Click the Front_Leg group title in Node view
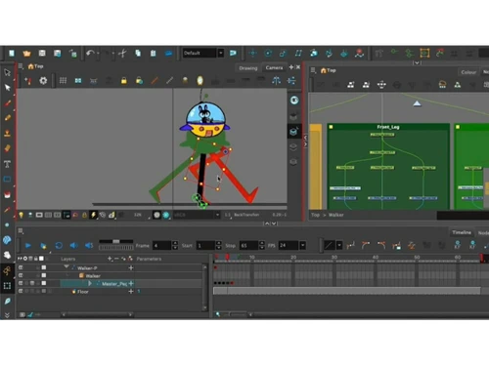Screen dimensions: 489x366 388,127
